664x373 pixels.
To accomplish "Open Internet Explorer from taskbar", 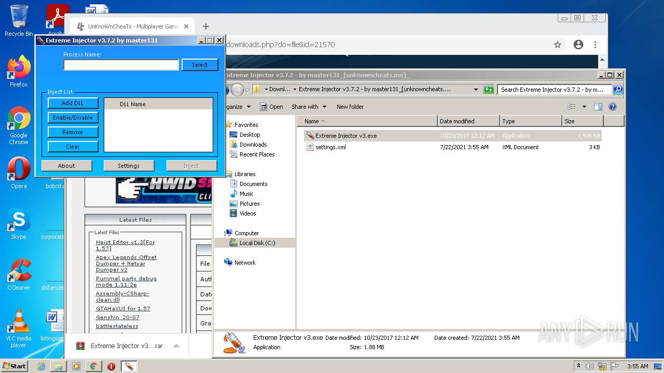I will 41,366.
